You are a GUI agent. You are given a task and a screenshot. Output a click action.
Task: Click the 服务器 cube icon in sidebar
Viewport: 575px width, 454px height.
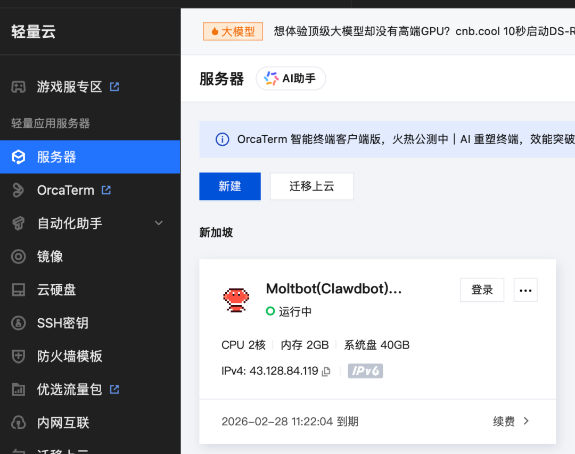point(18,157)
